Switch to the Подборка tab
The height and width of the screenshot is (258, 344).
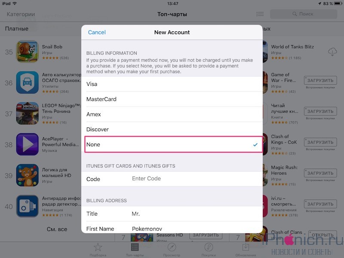pos(98,250)
